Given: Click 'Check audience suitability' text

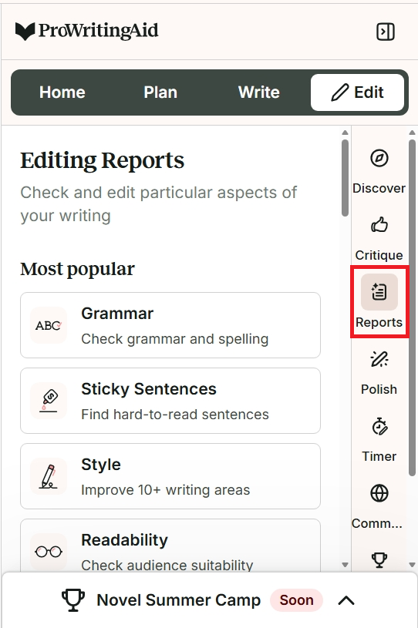Looking at the screenshot, I should coord(167,565).
